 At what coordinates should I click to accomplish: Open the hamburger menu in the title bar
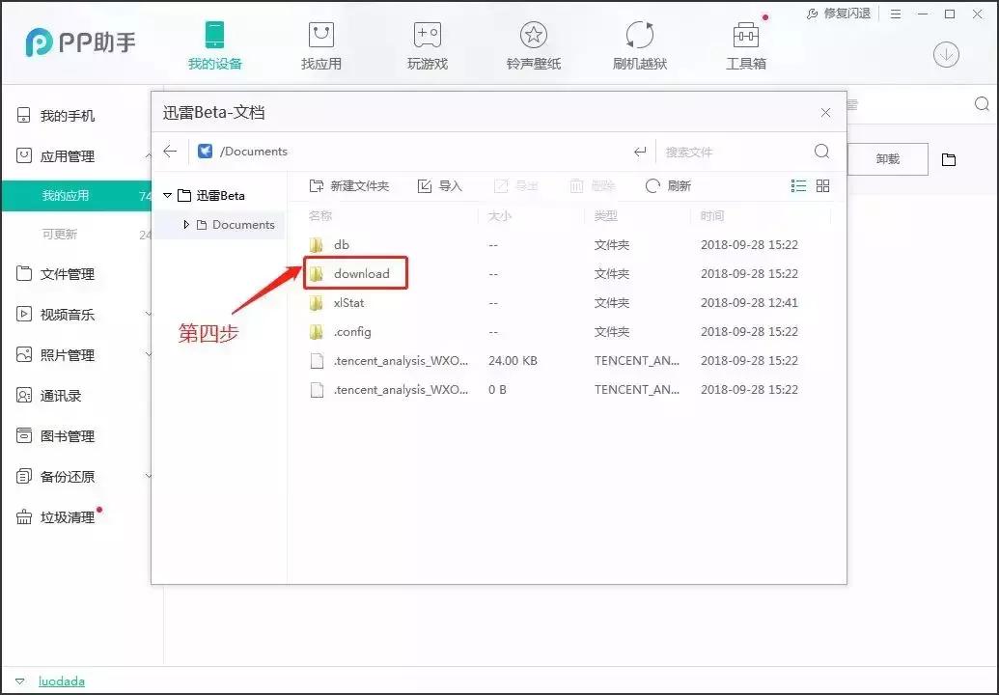896,14
